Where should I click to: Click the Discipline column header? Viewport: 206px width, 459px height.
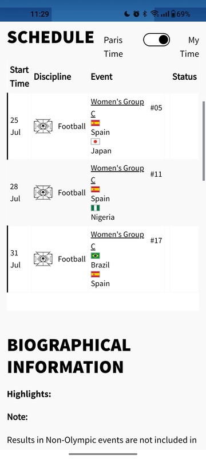click(x=53, y=77)
